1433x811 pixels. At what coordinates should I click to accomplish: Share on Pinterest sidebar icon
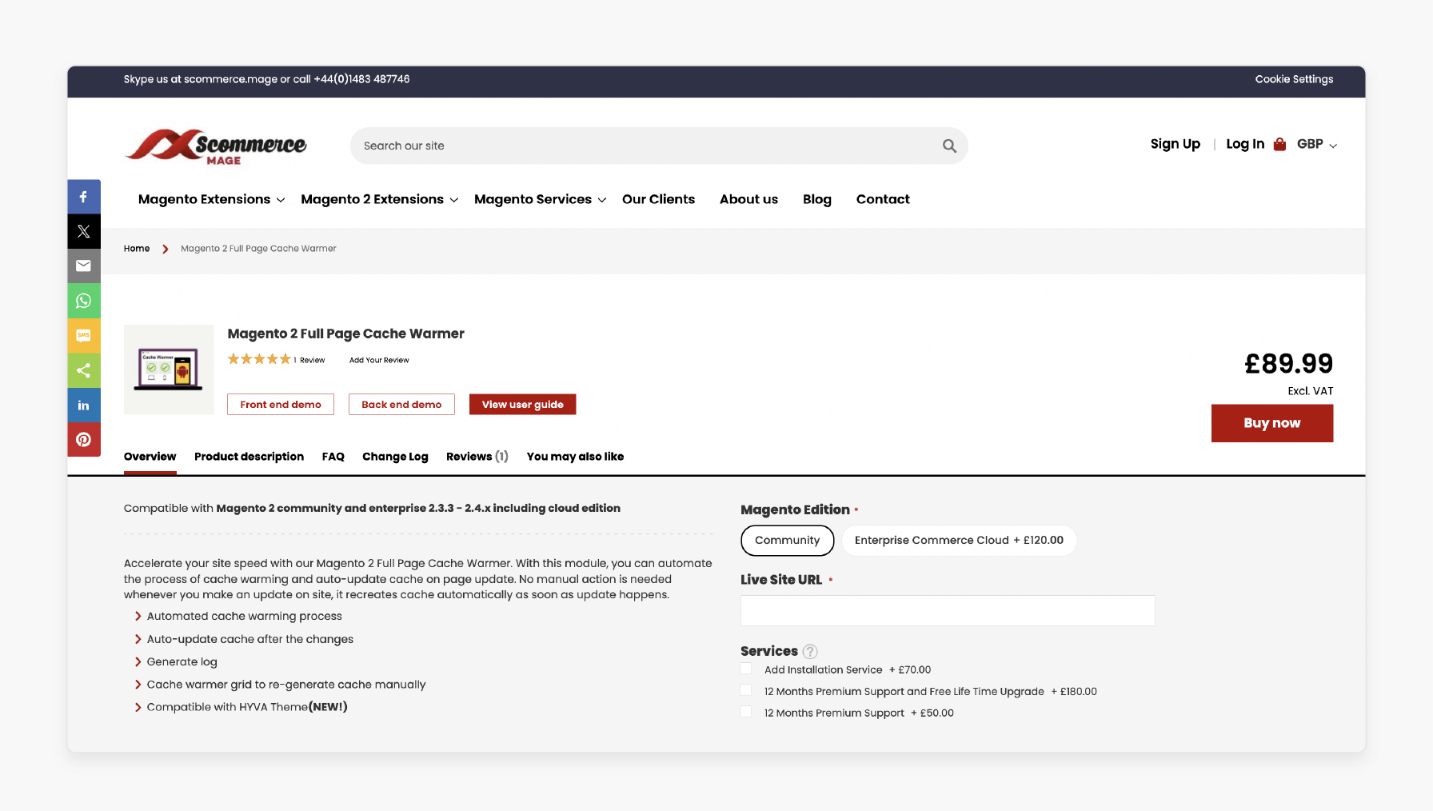[x=83, y=440]
